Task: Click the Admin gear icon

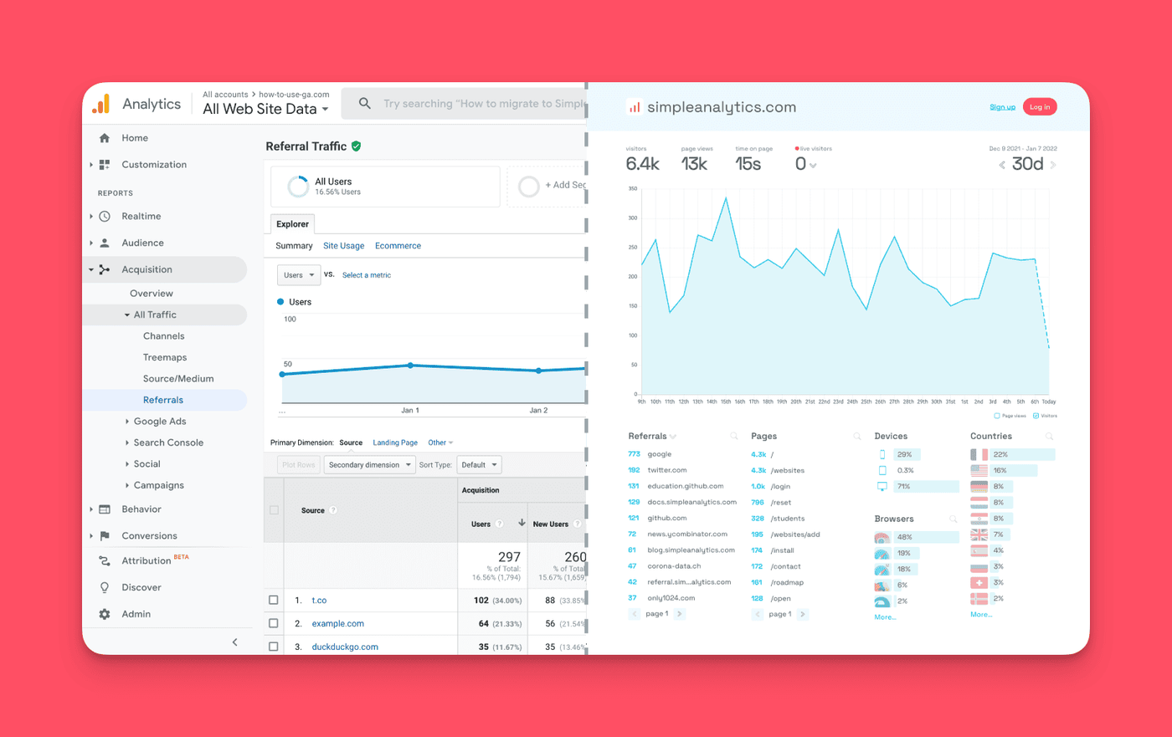Action: [x=105, y=614]
